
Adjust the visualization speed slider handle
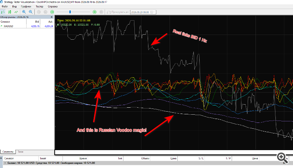[x=70, y=12]
